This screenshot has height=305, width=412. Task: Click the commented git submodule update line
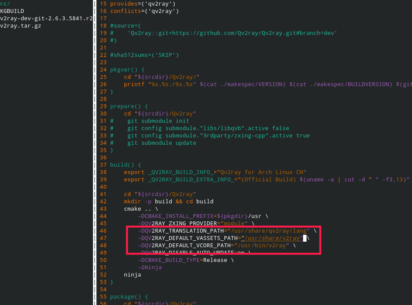153,143
